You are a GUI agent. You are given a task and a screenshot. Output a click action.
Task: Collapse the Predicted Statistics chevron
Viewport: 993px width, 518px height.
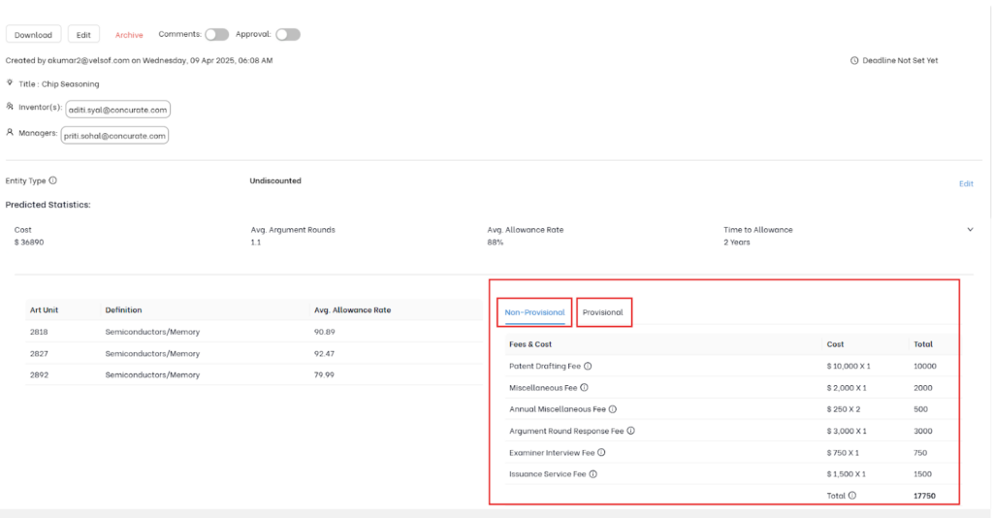(970, 230)
